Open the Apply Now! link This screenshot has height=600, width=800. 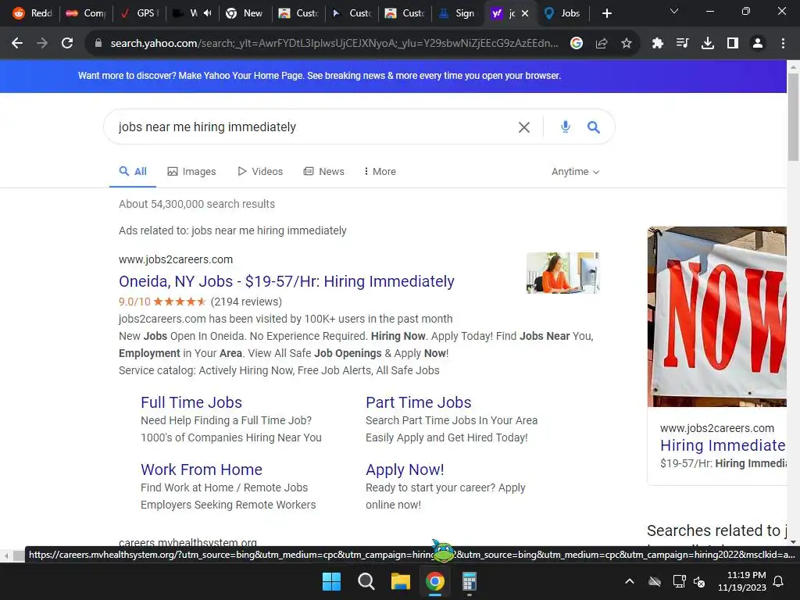point(405,470)
